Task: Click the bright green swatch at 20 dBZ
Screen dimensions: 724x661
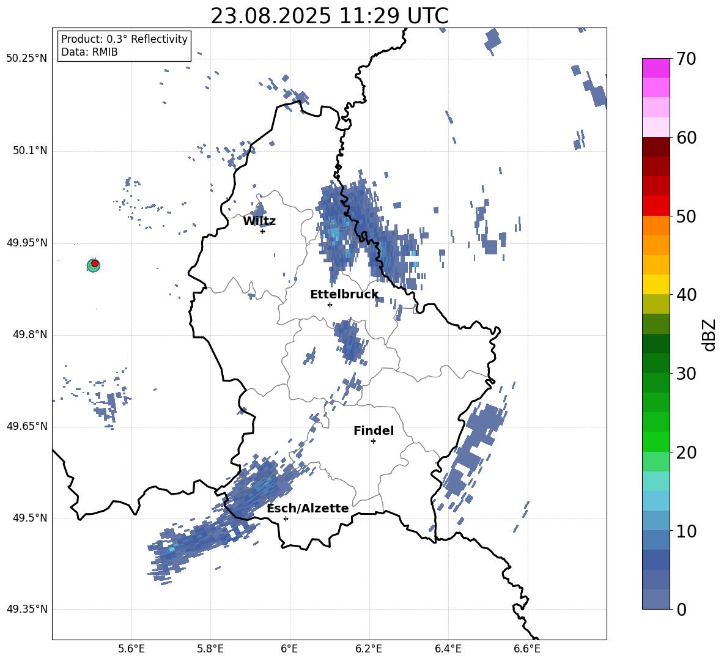Action: click(656, 441)
